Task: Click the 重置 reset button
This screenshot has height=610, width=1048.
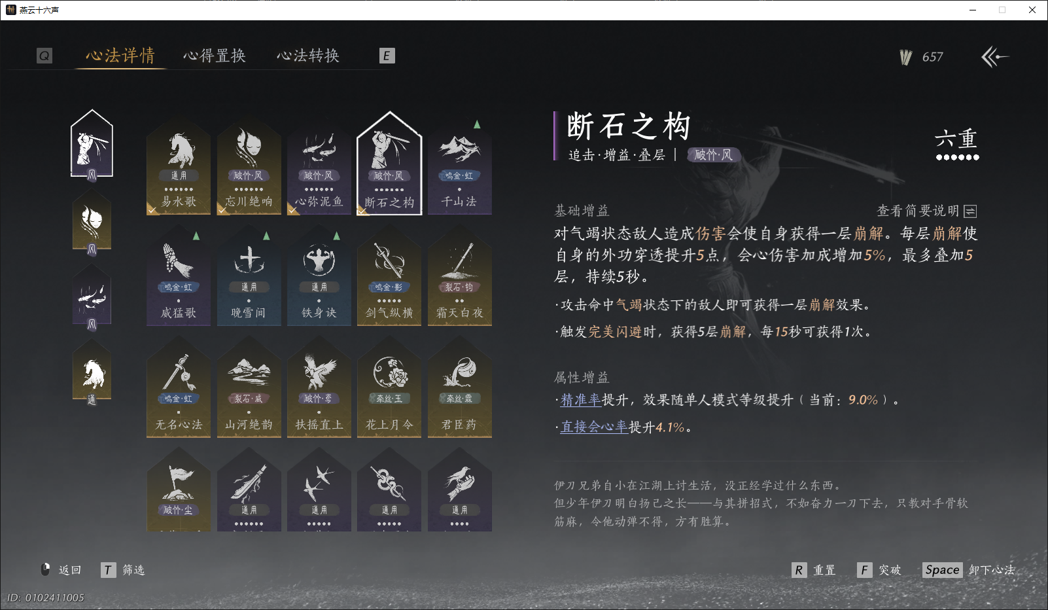Action: (814, 570)
